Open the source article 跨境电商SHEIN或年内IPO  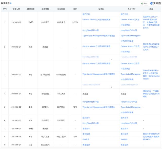click(x=151, y=47)
